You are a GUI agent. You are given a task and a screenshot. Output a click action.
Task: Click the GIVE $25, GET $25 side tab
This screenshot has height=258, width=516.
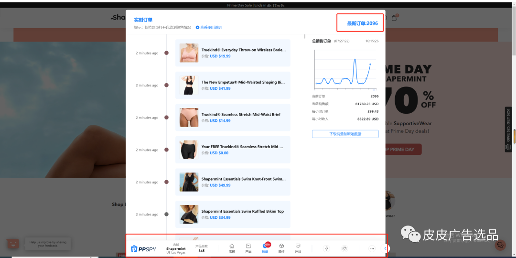point(508,129)
